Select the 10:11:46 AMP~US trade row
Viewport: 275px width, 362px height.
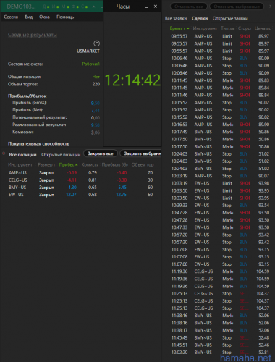[219, 95]
